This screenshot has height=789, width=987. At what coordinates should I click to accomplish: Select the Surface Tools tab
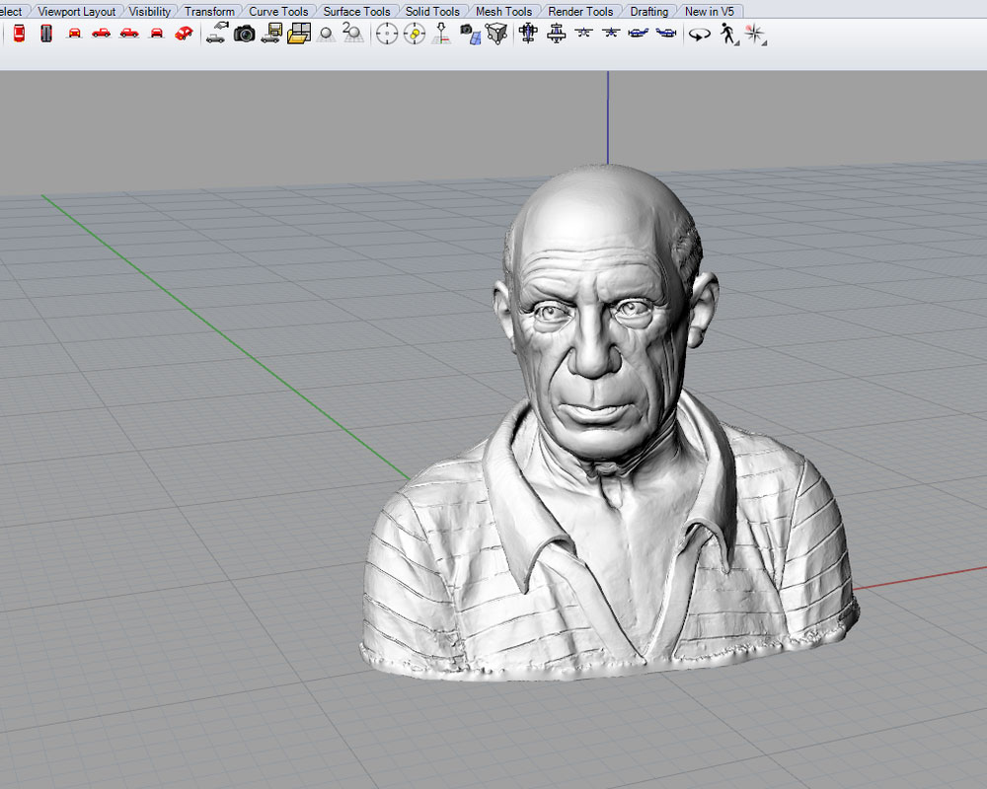pyautogui.click(x=356, y=12)
